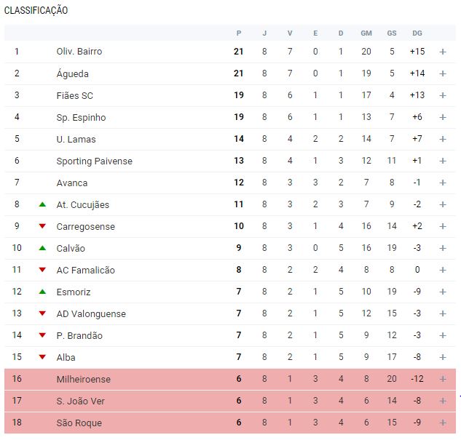The width and height of the screenshot is (461, 440).
Task: Expand the Oliv. Bairro row plus icon
Action: click(442, 52)
